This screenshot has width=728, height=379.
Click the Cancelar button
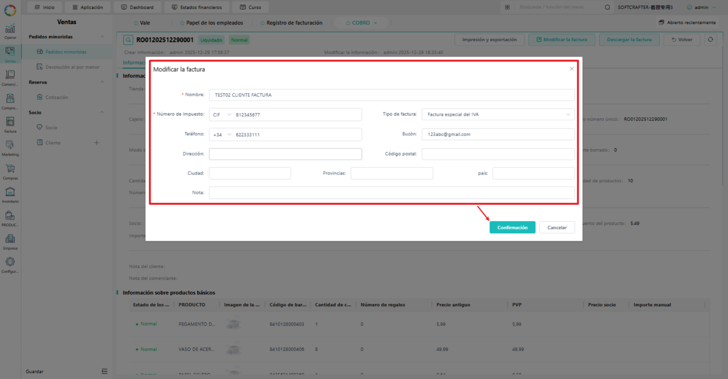(x=557, y=228)
